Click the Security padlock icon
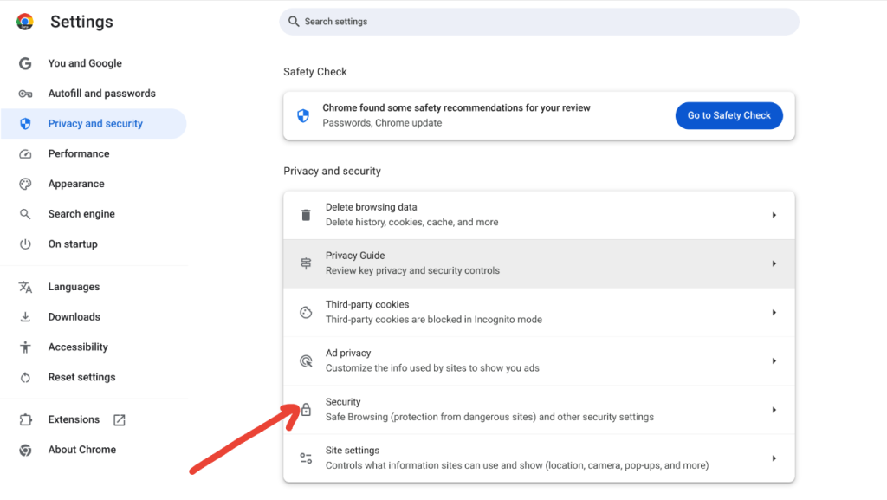The height and width of the screenshot is (500, 887). coord(305,408)
